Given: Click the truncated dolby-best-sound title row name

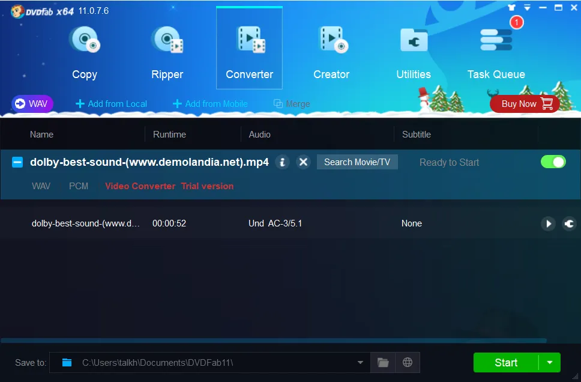Looking at the screenshot, I should click(x=86, y=223).
